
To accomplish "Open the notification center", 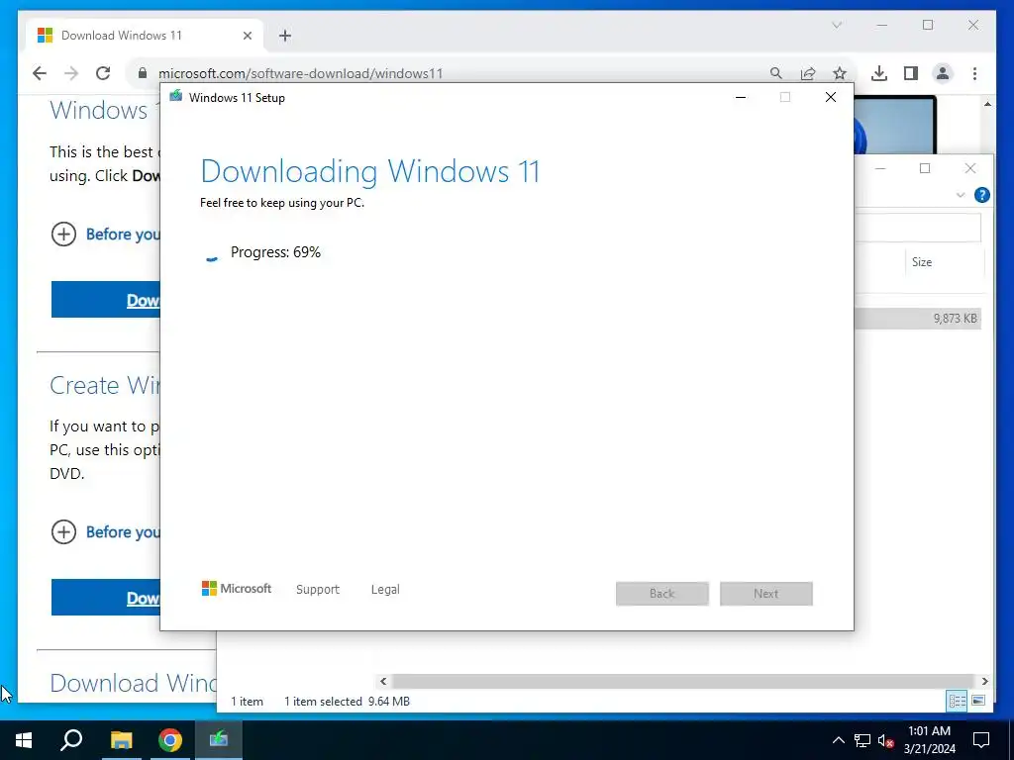I will (981, 740).
